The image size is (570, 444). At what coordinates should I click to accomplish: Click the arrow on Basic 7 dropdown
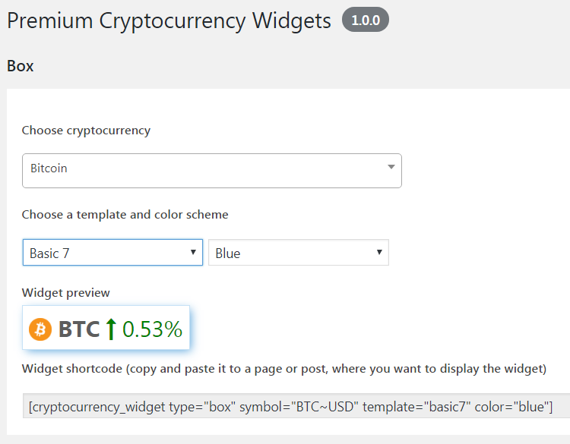(193, 253)
